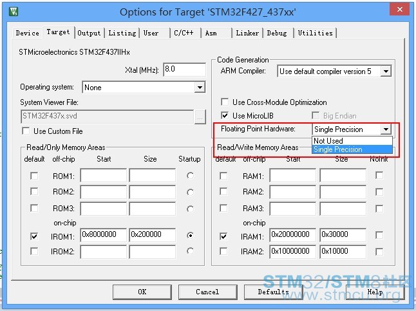The image size is (416, 311).
Task: Choose Single Precision in dropdown list
Action: (352, 149)
